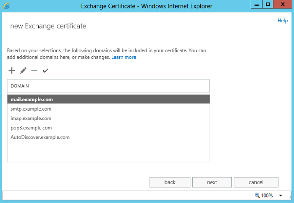This screenshot has width=294, height=203.
Task: Continue with the next button
Action: 212,182
